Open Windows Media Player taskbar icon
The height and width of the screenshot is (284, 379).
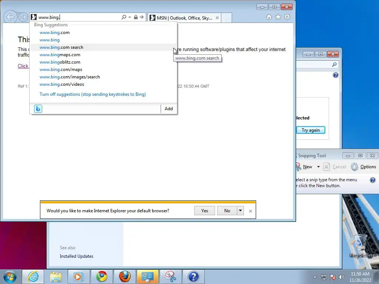click(78, 277)
